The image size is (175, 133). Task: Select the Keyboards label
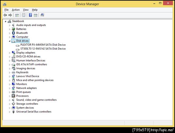click(x=22, y=72)
